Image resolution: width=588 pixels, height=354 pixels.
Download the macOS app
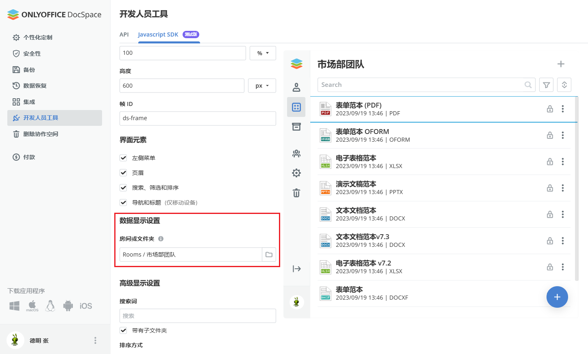click(32, 306)
